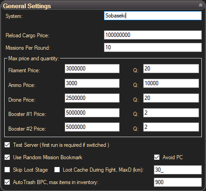Click the Filament Price input box
Image resolution: width=206 pixels, height=191 pixels.
click(x=92, y=69)
